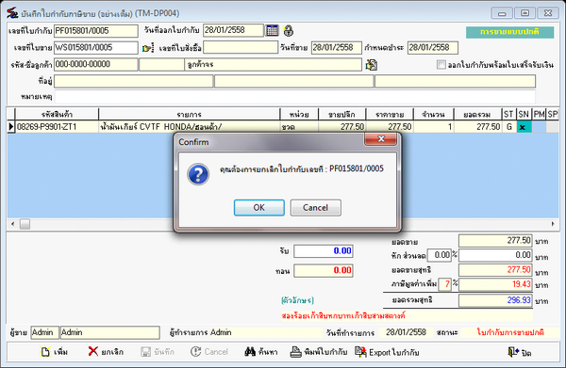
Task: Click the red X ยกเลิก icon
Action: click(x=93, y=351)
